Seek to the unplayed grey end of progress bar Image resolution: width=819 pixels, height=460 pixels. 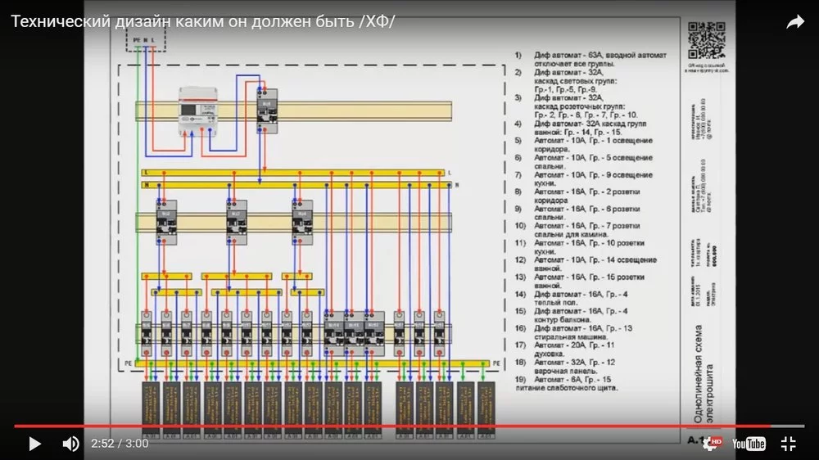[x=788, y=426]
